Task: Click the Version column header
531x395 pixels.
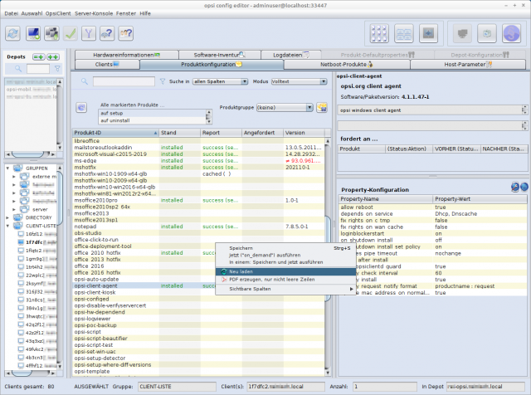Action: click(x=304, y=133)
